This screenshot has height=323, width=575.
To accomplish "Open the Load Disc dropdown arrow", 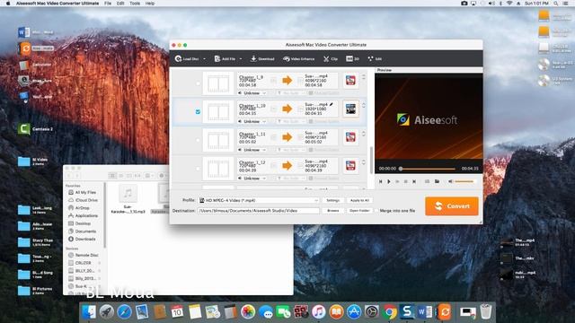I will pyautogui.click(x=204, y=59).
